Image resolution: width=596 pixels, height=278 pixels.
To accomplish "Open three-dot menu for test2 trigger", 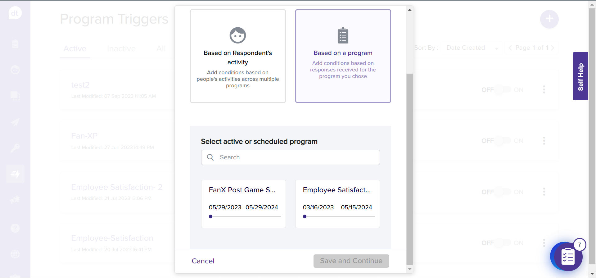I will click(x=544, y=90).
